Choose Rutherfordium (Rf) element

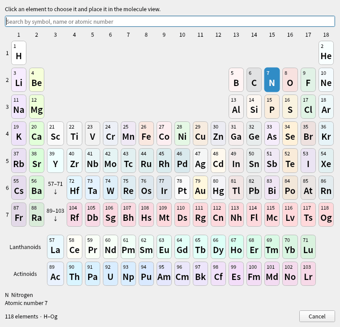coord(74,215)
